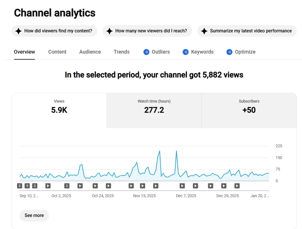302x229 pixels.
Task: Click the '2' marker right after the '3' marker
Action: [x=35, y=186]
